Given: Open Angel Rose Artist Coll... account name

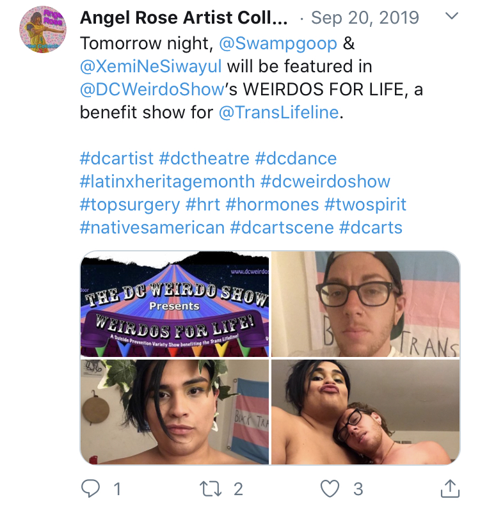Looking at the screenshot, I should point(184,17).
